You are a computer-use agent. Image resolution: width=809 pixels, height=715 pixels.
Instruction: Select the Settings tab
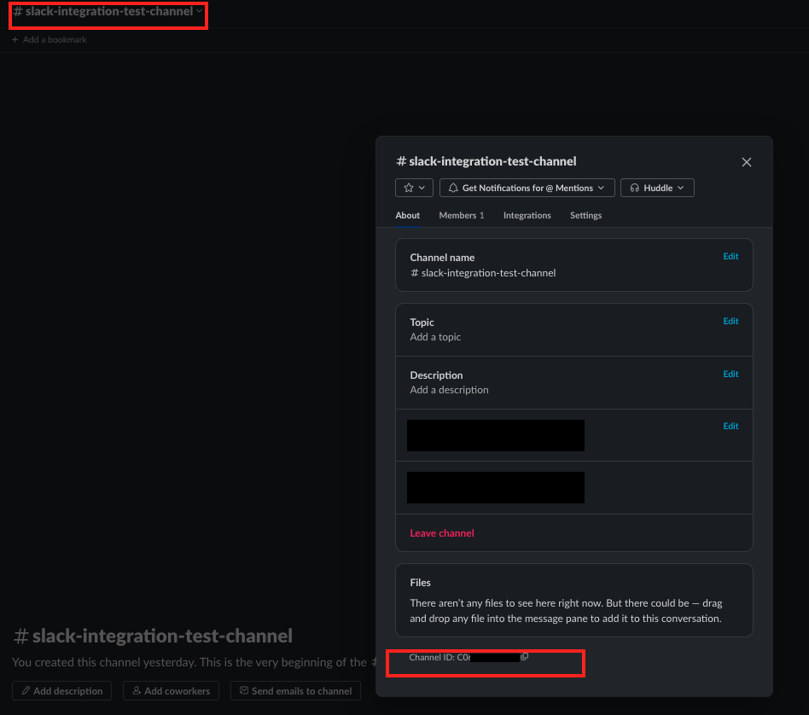pyautogui.click(x=585, y=216)
